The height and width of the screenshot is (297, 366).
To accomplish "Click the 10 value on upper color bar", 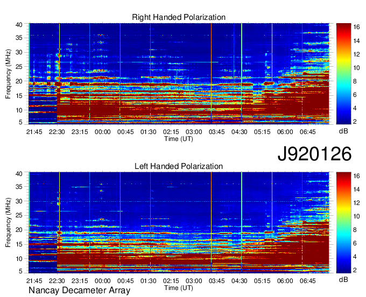I will tap(356, 68).
